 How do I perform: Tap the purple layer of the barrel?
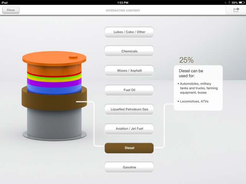(54, 83)
